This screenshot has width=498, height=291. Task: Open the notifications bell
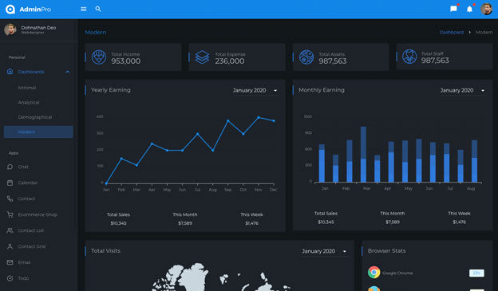(x=469, y=9)
